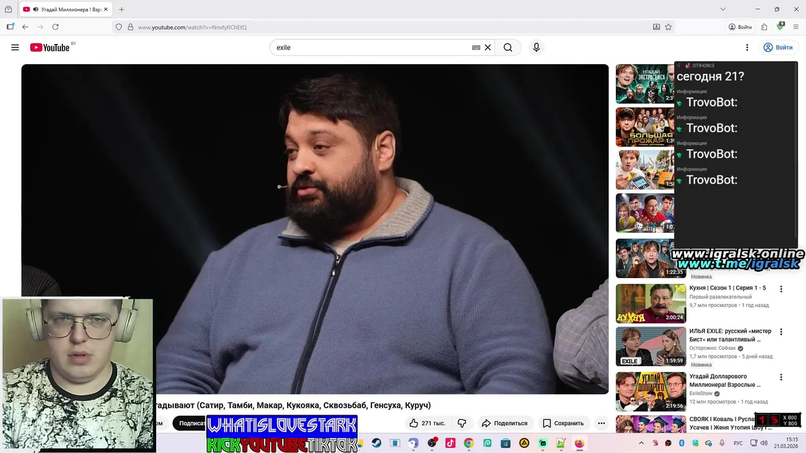Open browser extensions puzzle icon
The height and width of the screenshot is (453, 806).
[764, 27]
